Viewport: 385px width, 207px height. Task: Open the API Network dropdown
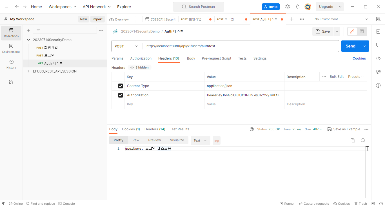click(x=97, y=7)
